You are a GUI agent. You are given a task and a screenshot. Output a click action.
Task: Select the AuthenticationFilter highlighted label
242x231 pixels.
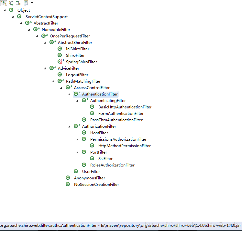tap(100, 94)
